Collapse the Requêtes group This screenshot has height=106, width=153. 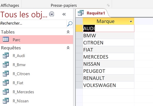[x=68, y=48]
